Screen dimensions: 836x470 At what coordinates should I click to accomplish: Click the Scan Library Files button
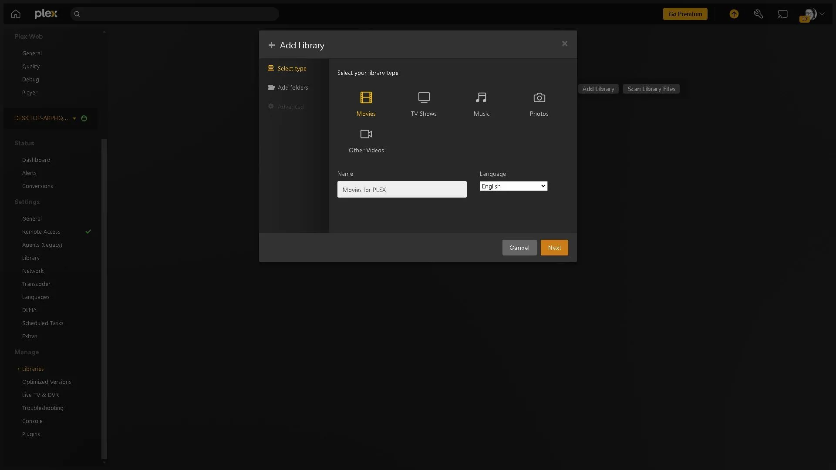point(651,89)
